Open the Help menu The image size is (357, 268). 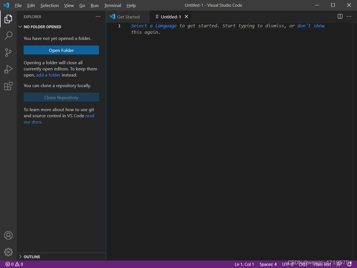coord(131,5)
